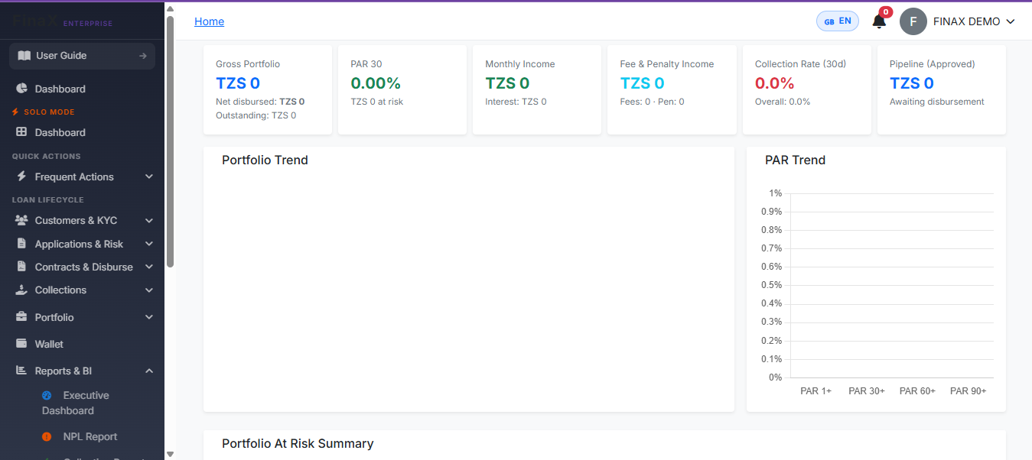This screenshot has width=1032, height=460.
Task: Open the User Guide button
Action: coord(82,56)
